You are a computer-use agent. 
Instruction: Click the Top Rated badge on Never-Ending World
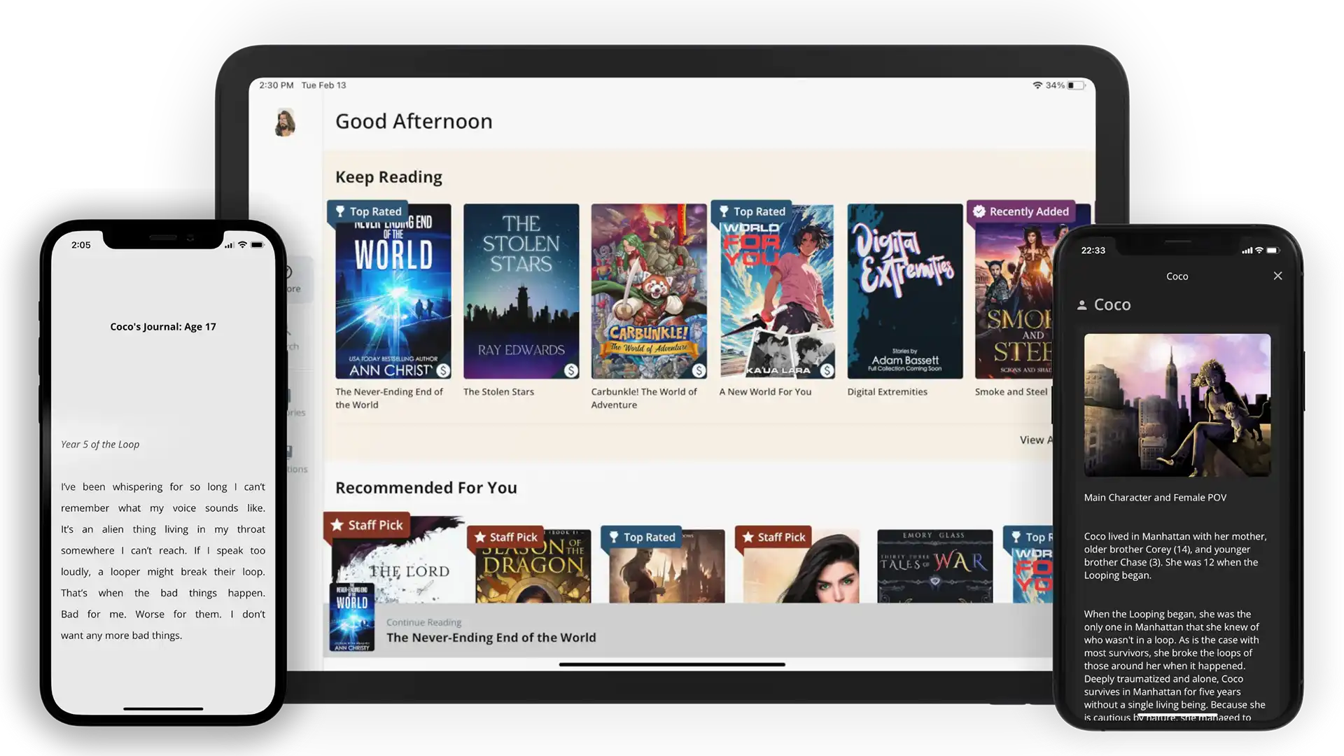(368, 211)
